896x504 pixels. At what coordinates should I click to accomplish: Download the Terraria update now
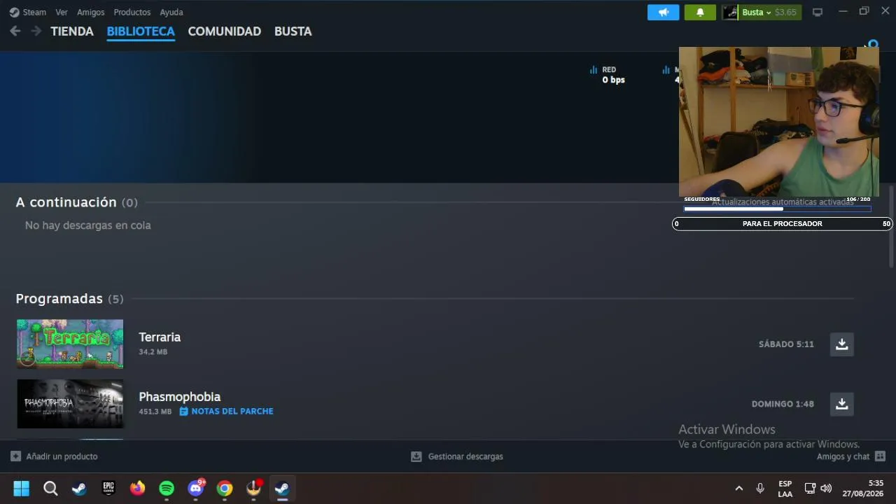pyautogui.click(x=842, y=344)
